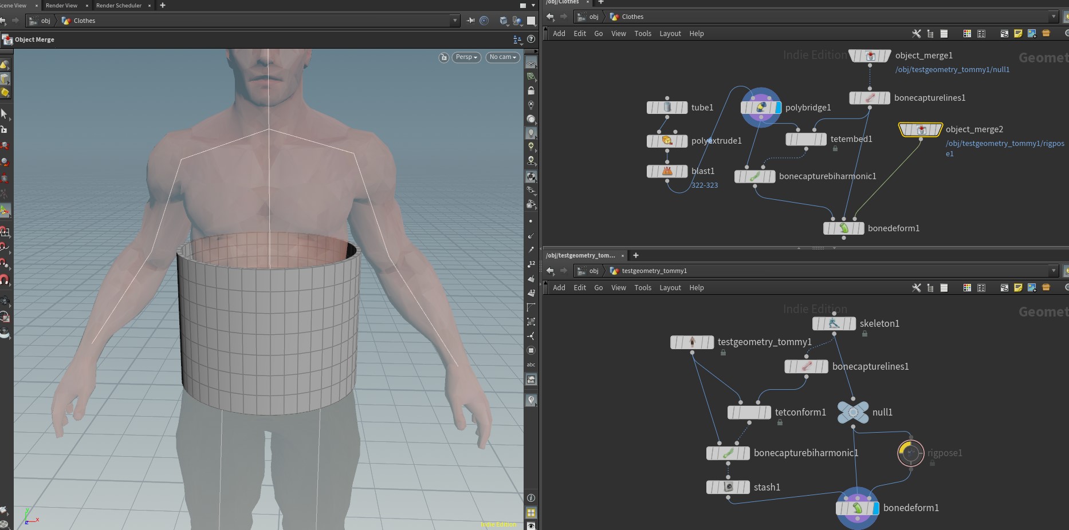
Task: Toggle display flag on polybridge1 node
Action: click(778, 107)
